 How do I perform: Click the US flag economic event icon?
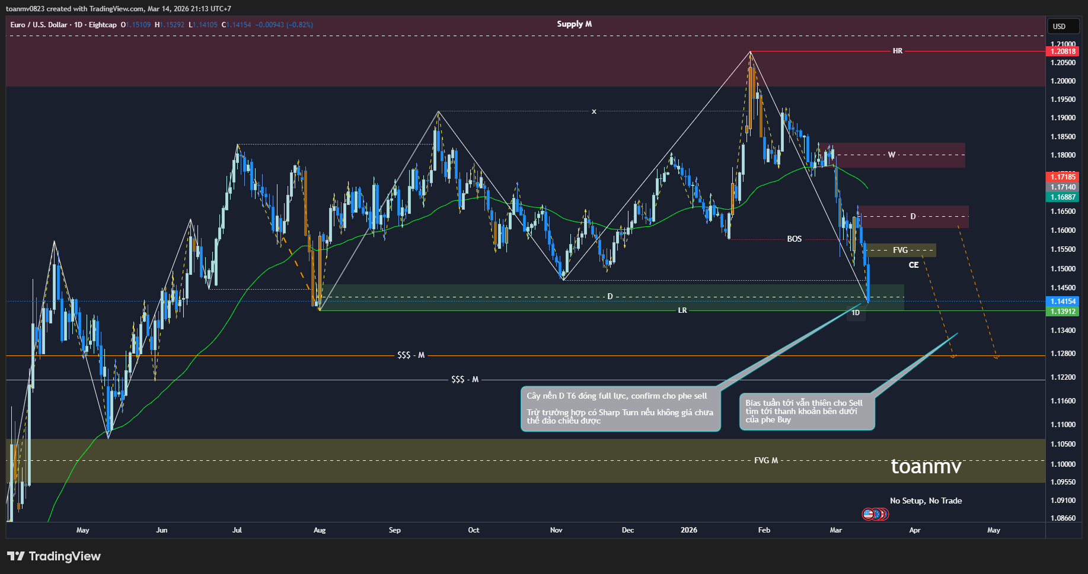click(x=868, y=514)
